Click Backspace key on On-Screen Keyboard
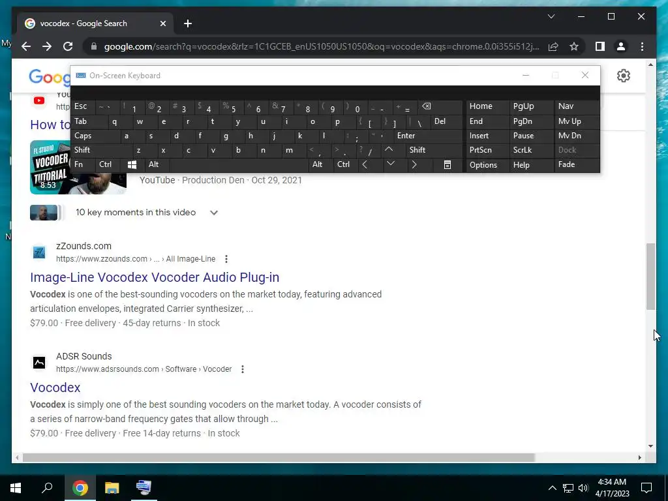This screenshot has height=501, width=668. [440, 107]
